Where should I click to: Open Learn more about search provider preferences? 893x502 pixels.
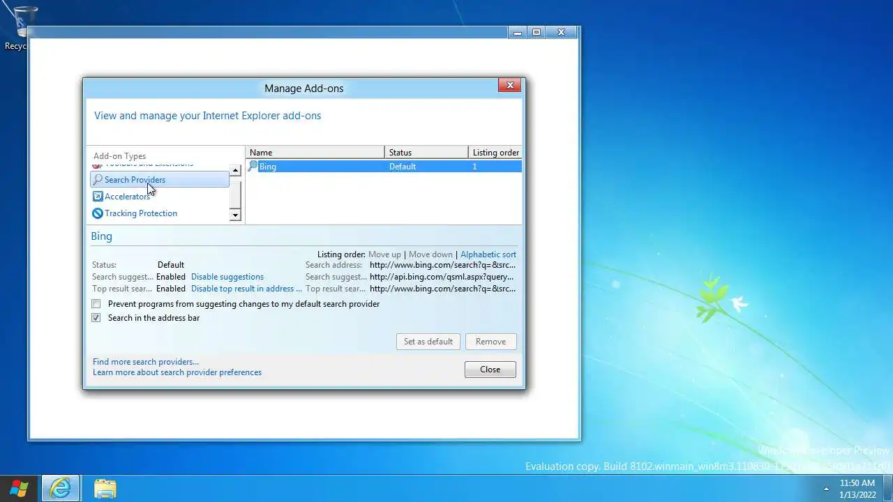pyautogui.click(x=177, y=372)
